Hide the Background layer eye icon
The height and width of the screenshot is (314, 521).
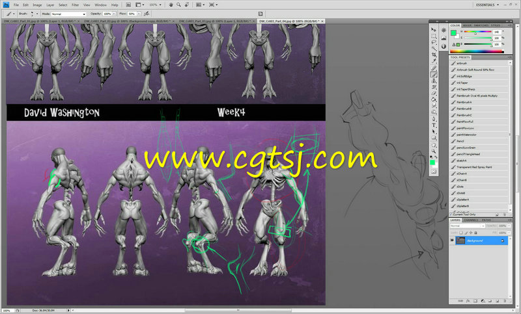[452, 241]
